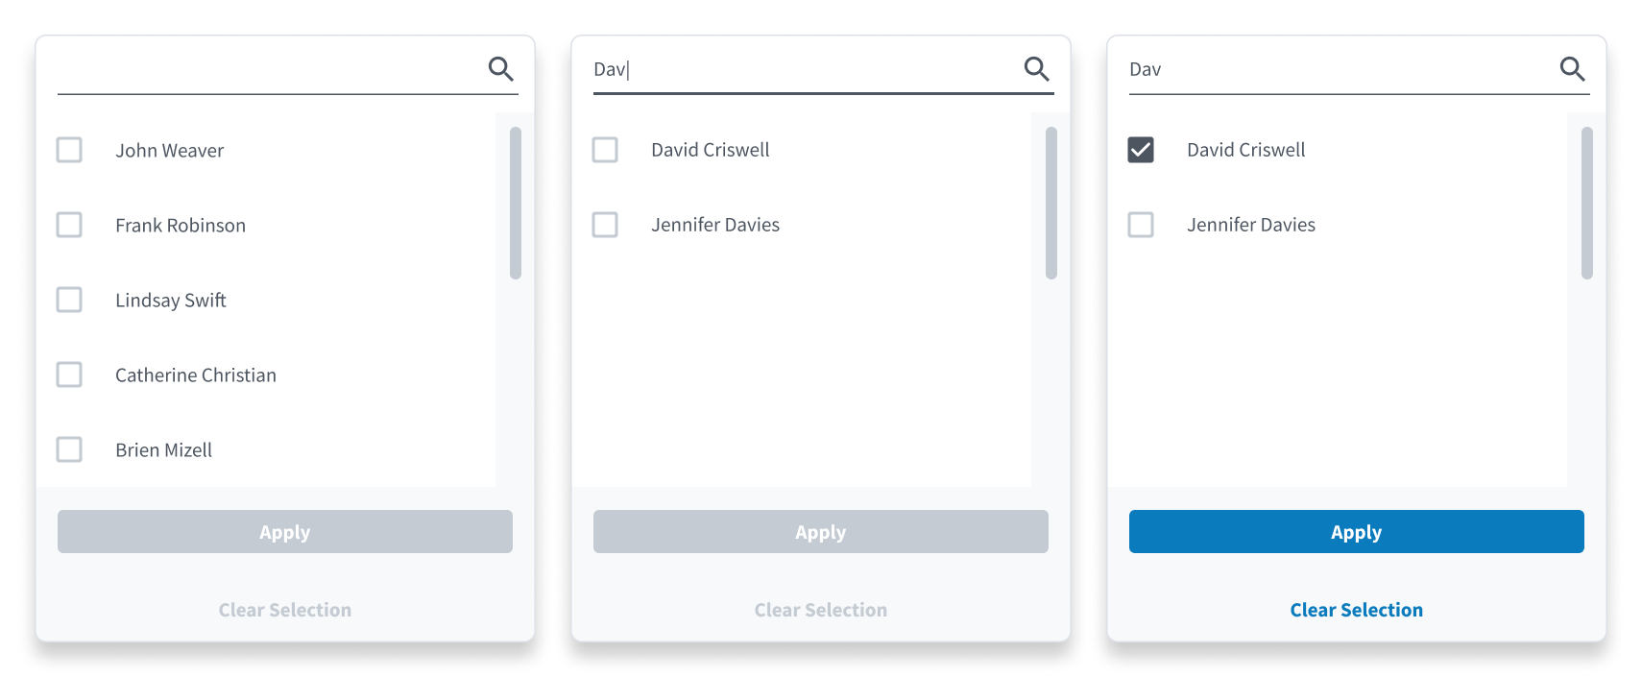Viewport: 1642px width, 677px height.
Task: Select Lindsay Swift's checkbox
Action: tap(69, 300)
